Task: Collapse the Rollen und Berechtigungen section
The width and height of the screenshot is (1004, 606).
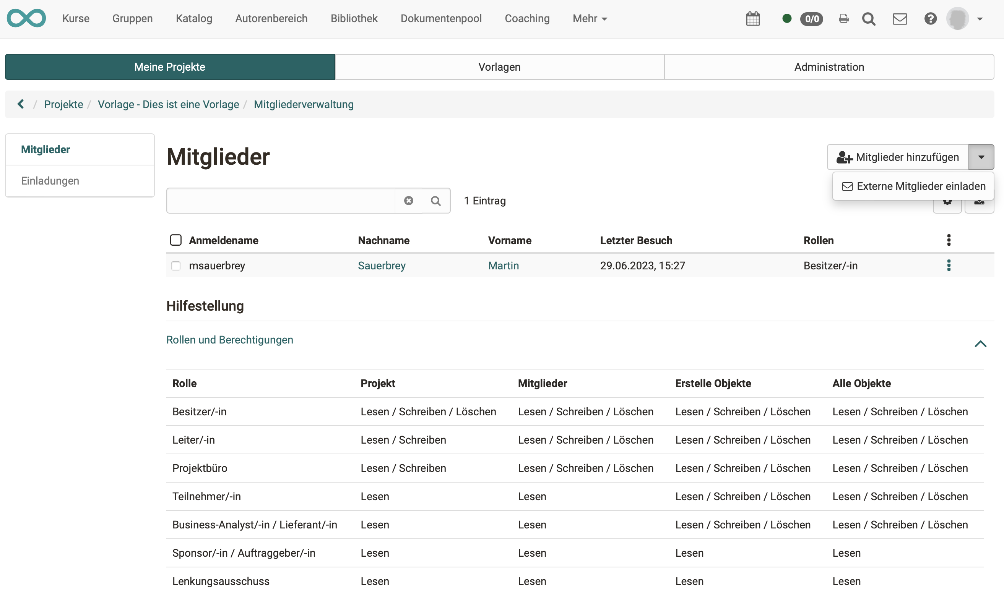Action: (x=980, y=344)
